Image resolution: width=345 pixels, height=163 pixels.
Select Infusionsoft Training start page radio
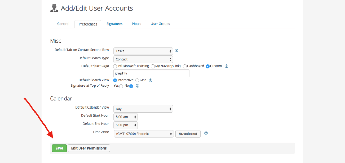tap(115, 67)
